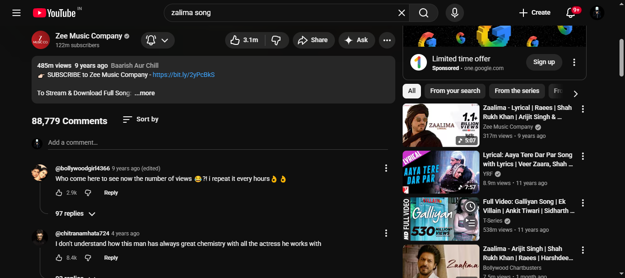Image resolution: width=625 pixels, height=278 pixels.
Task: Open account avatar menu
Action: pos(597,13)
